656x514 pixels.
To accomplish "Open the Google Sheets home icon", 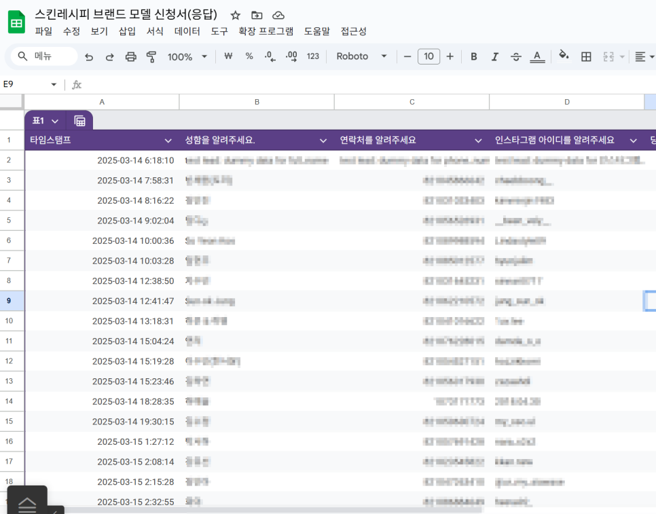I will [17, 22].
